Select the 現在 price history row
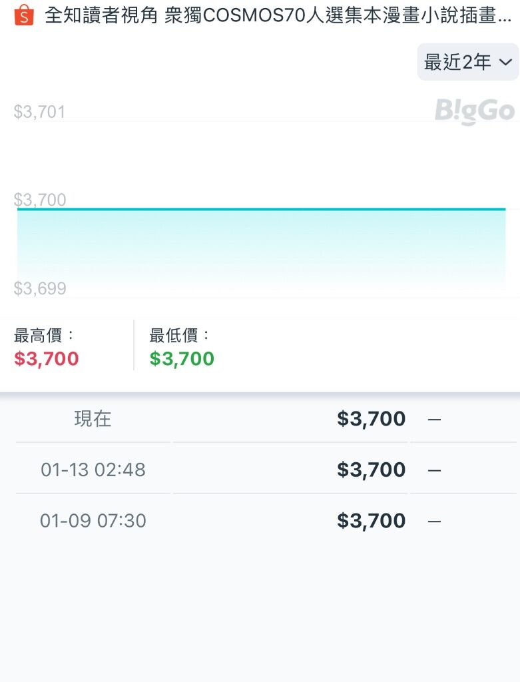This screenshot has height=682, width=520. point(266,419)
